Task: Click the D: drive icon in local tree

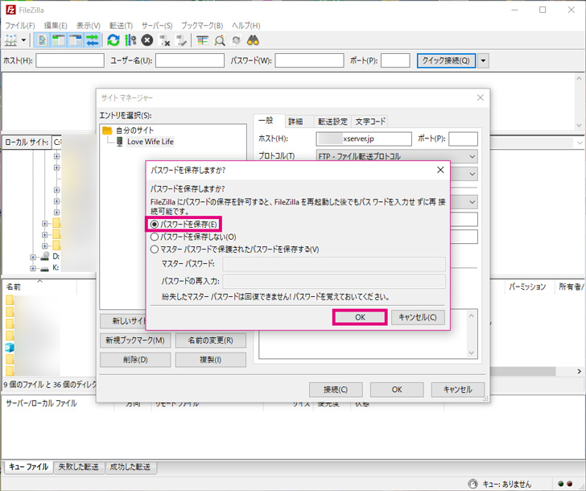Action: point(45,256)
